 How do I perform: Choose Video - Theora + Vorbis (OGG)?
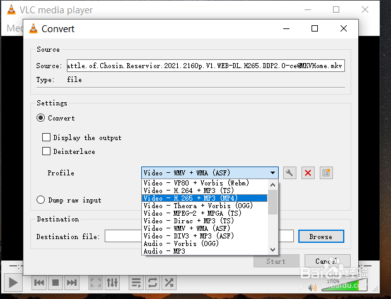point(205,206)
